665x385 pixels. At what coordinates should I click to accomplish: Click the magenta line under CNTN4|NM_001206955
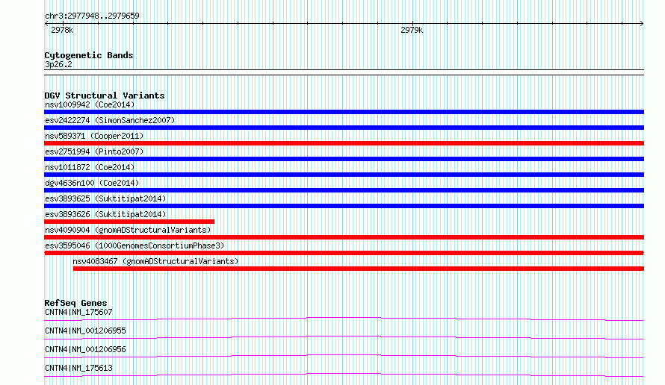pos(344,337)
